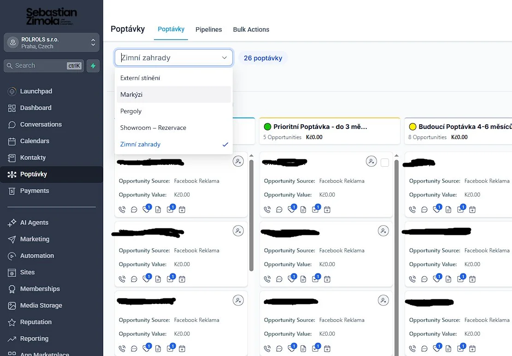The height and width of the screenshot is (356, 512).
Task: Click notes icon on the card with checkbox
Action: point(303,210)
